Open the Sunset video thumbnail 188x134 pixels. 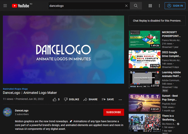click(x=144, y=103)
